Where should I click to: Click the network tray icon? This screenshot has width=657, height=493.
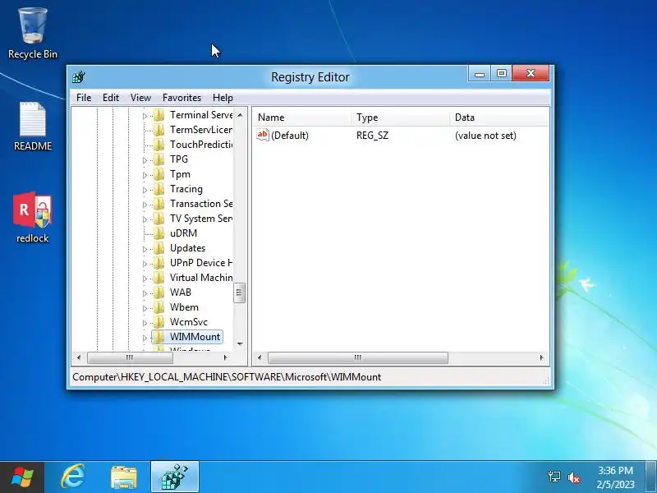(x=554, y=477)
